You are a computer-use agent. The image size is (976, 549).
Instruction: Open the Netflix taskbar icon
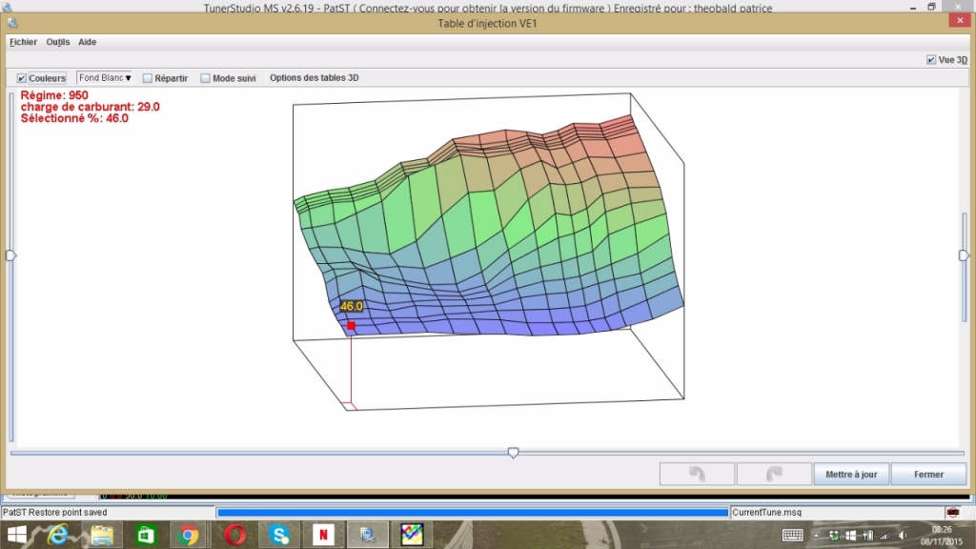324,535
